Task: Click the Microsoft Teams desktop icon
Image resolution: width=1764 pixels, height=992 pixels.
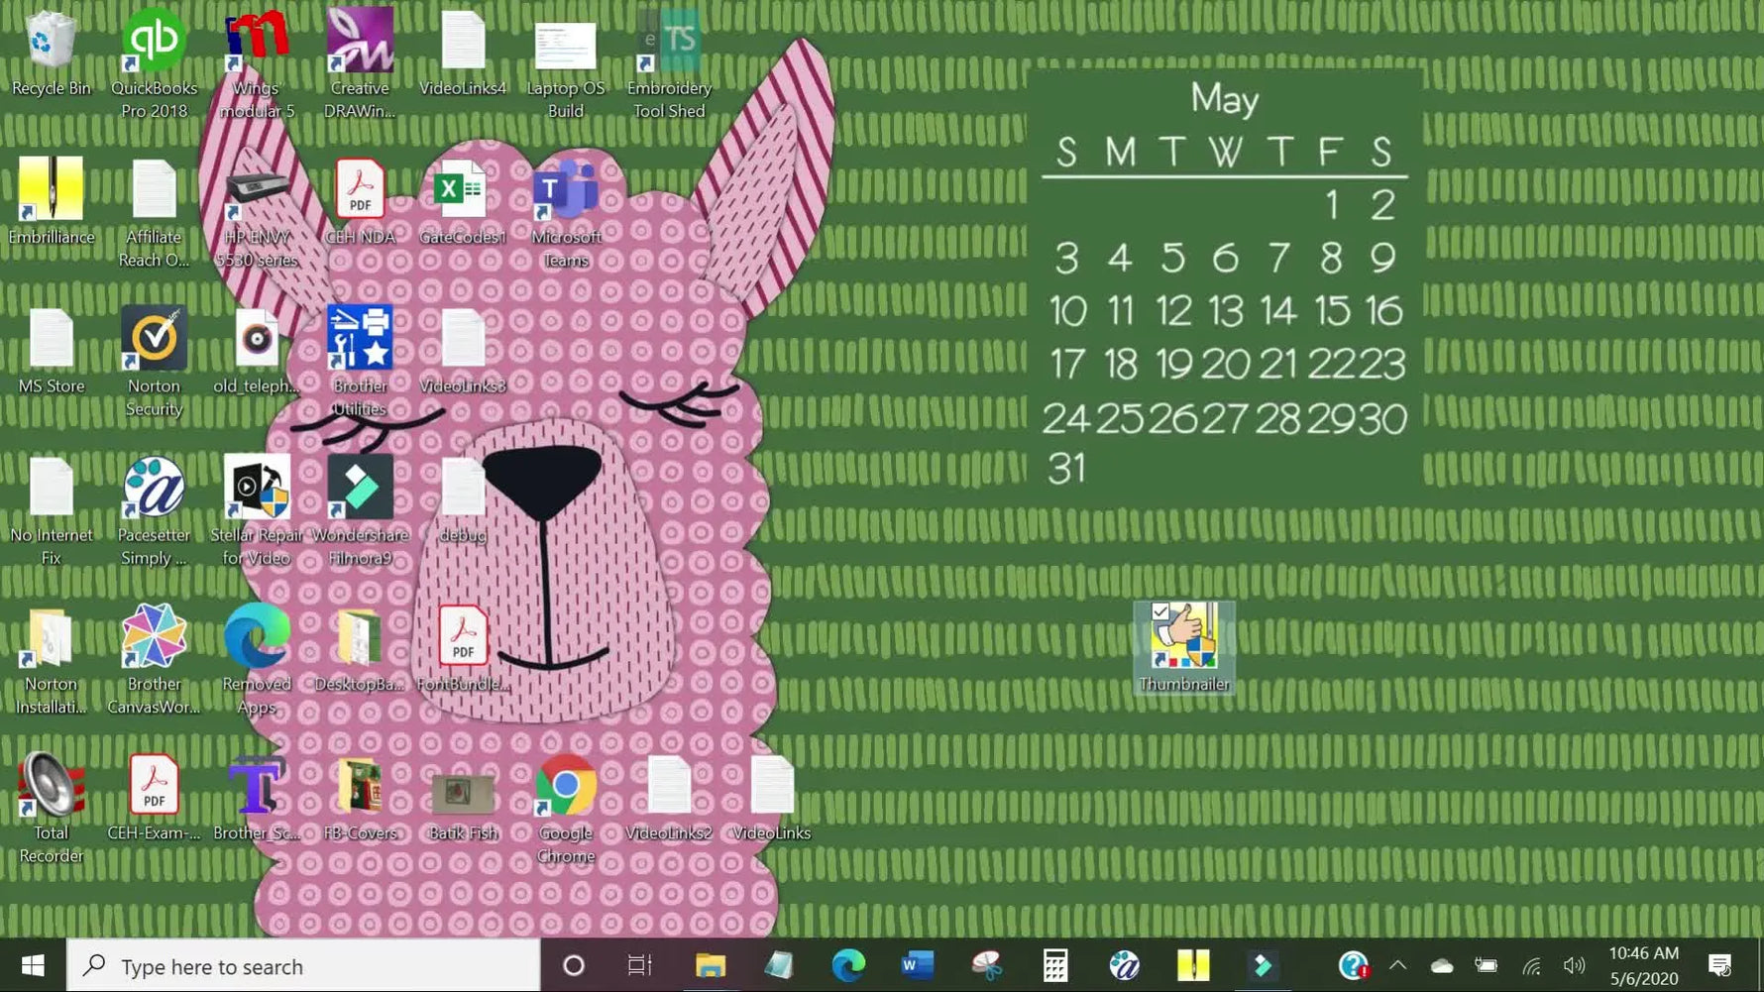Action: (565, 190)
